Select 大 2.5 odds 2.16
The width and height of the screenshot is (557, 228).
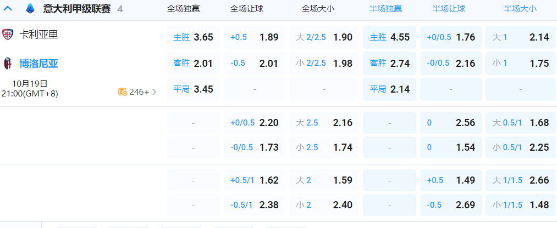pos(324,123)
